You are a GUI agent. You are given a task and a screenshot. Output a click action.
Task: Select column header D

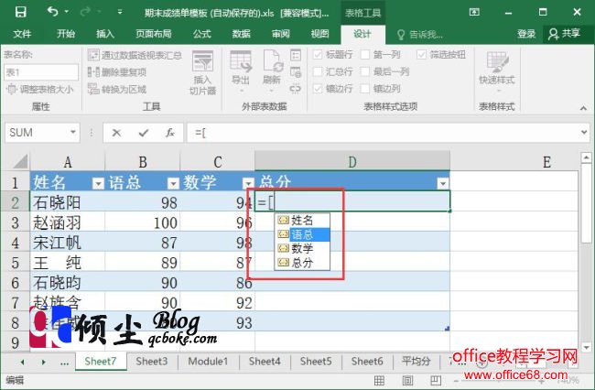click(352, 162)
